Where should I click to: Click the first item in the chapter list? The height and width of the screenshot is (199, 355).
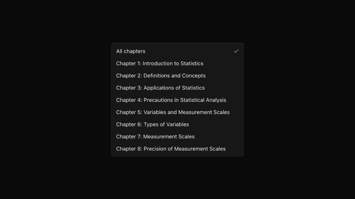[131, 51]
